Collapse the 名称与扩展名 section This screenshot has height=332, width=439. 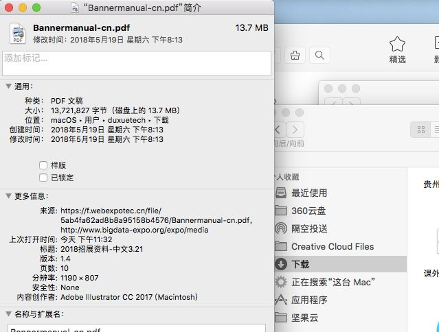[9, 314]
